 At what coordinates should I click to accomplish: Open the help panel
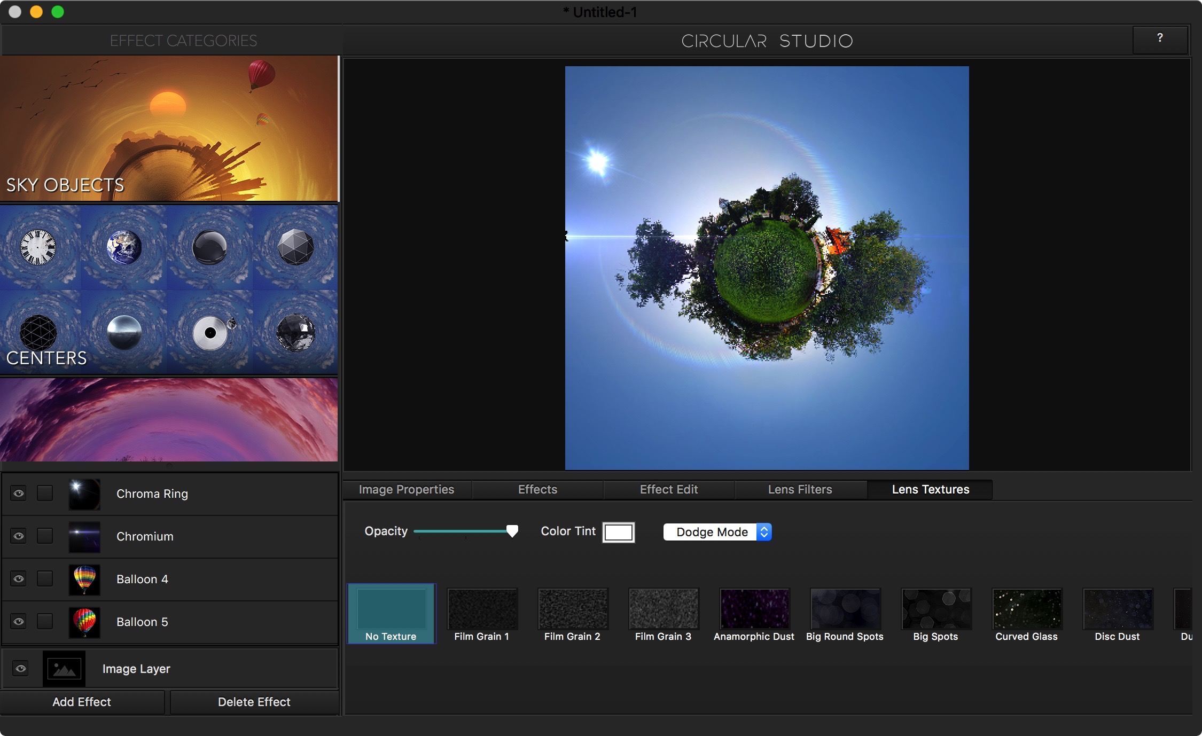click(x=1159, y=39)
